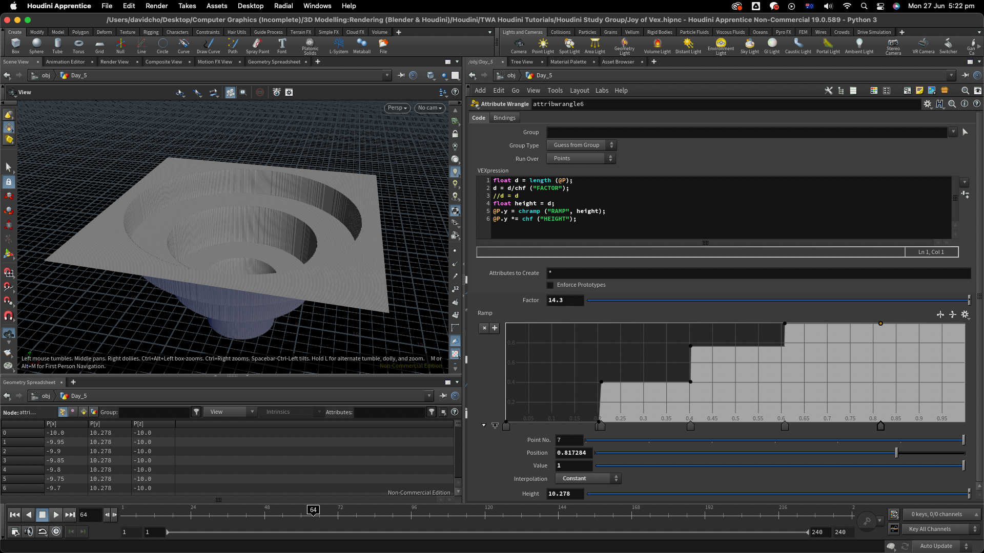Open the ramp Interpolation dropdown
Image resolution: width=984 pixels, height=553 pixels.
coord(588,479)
